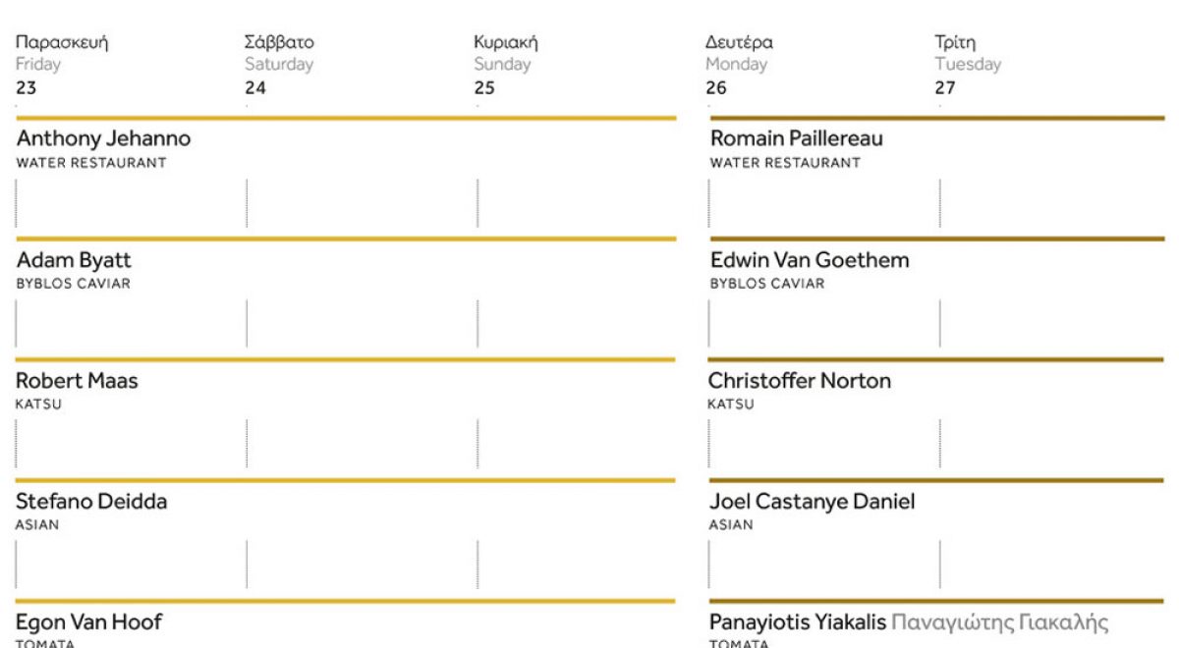The width and height of the screenshot is (1179, 648).
Task: Select the Saturday 24 day header
Action: 279,65
